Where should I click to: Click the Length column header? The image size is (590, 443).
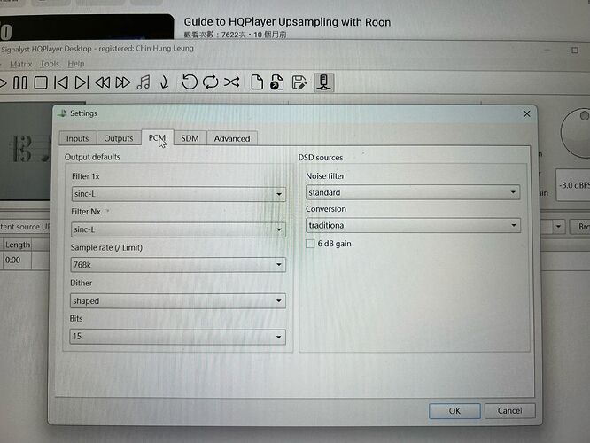click(18, 245)
